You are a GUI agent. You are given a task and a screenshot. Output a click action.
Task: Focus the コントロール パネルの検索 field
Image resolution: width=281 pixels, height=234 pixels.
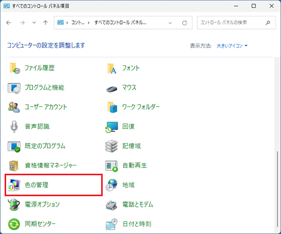point(237,22)
